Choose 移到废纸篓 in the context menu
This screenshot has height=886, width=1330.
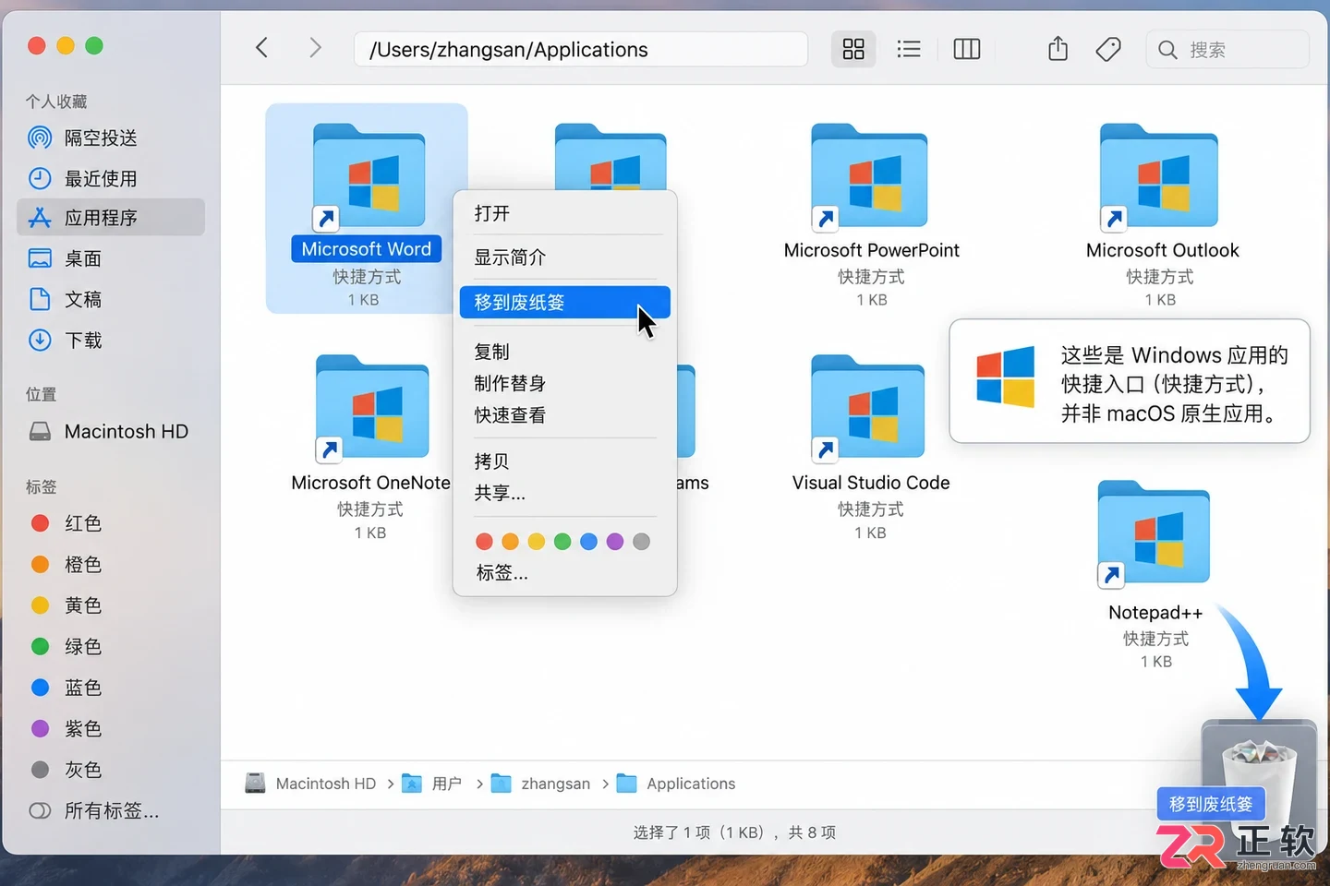[565, 303]
